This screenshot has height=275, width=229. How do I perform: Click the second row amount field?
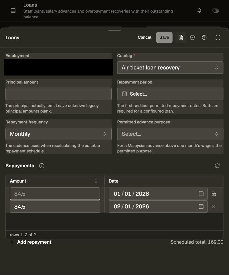click(55, 207)
